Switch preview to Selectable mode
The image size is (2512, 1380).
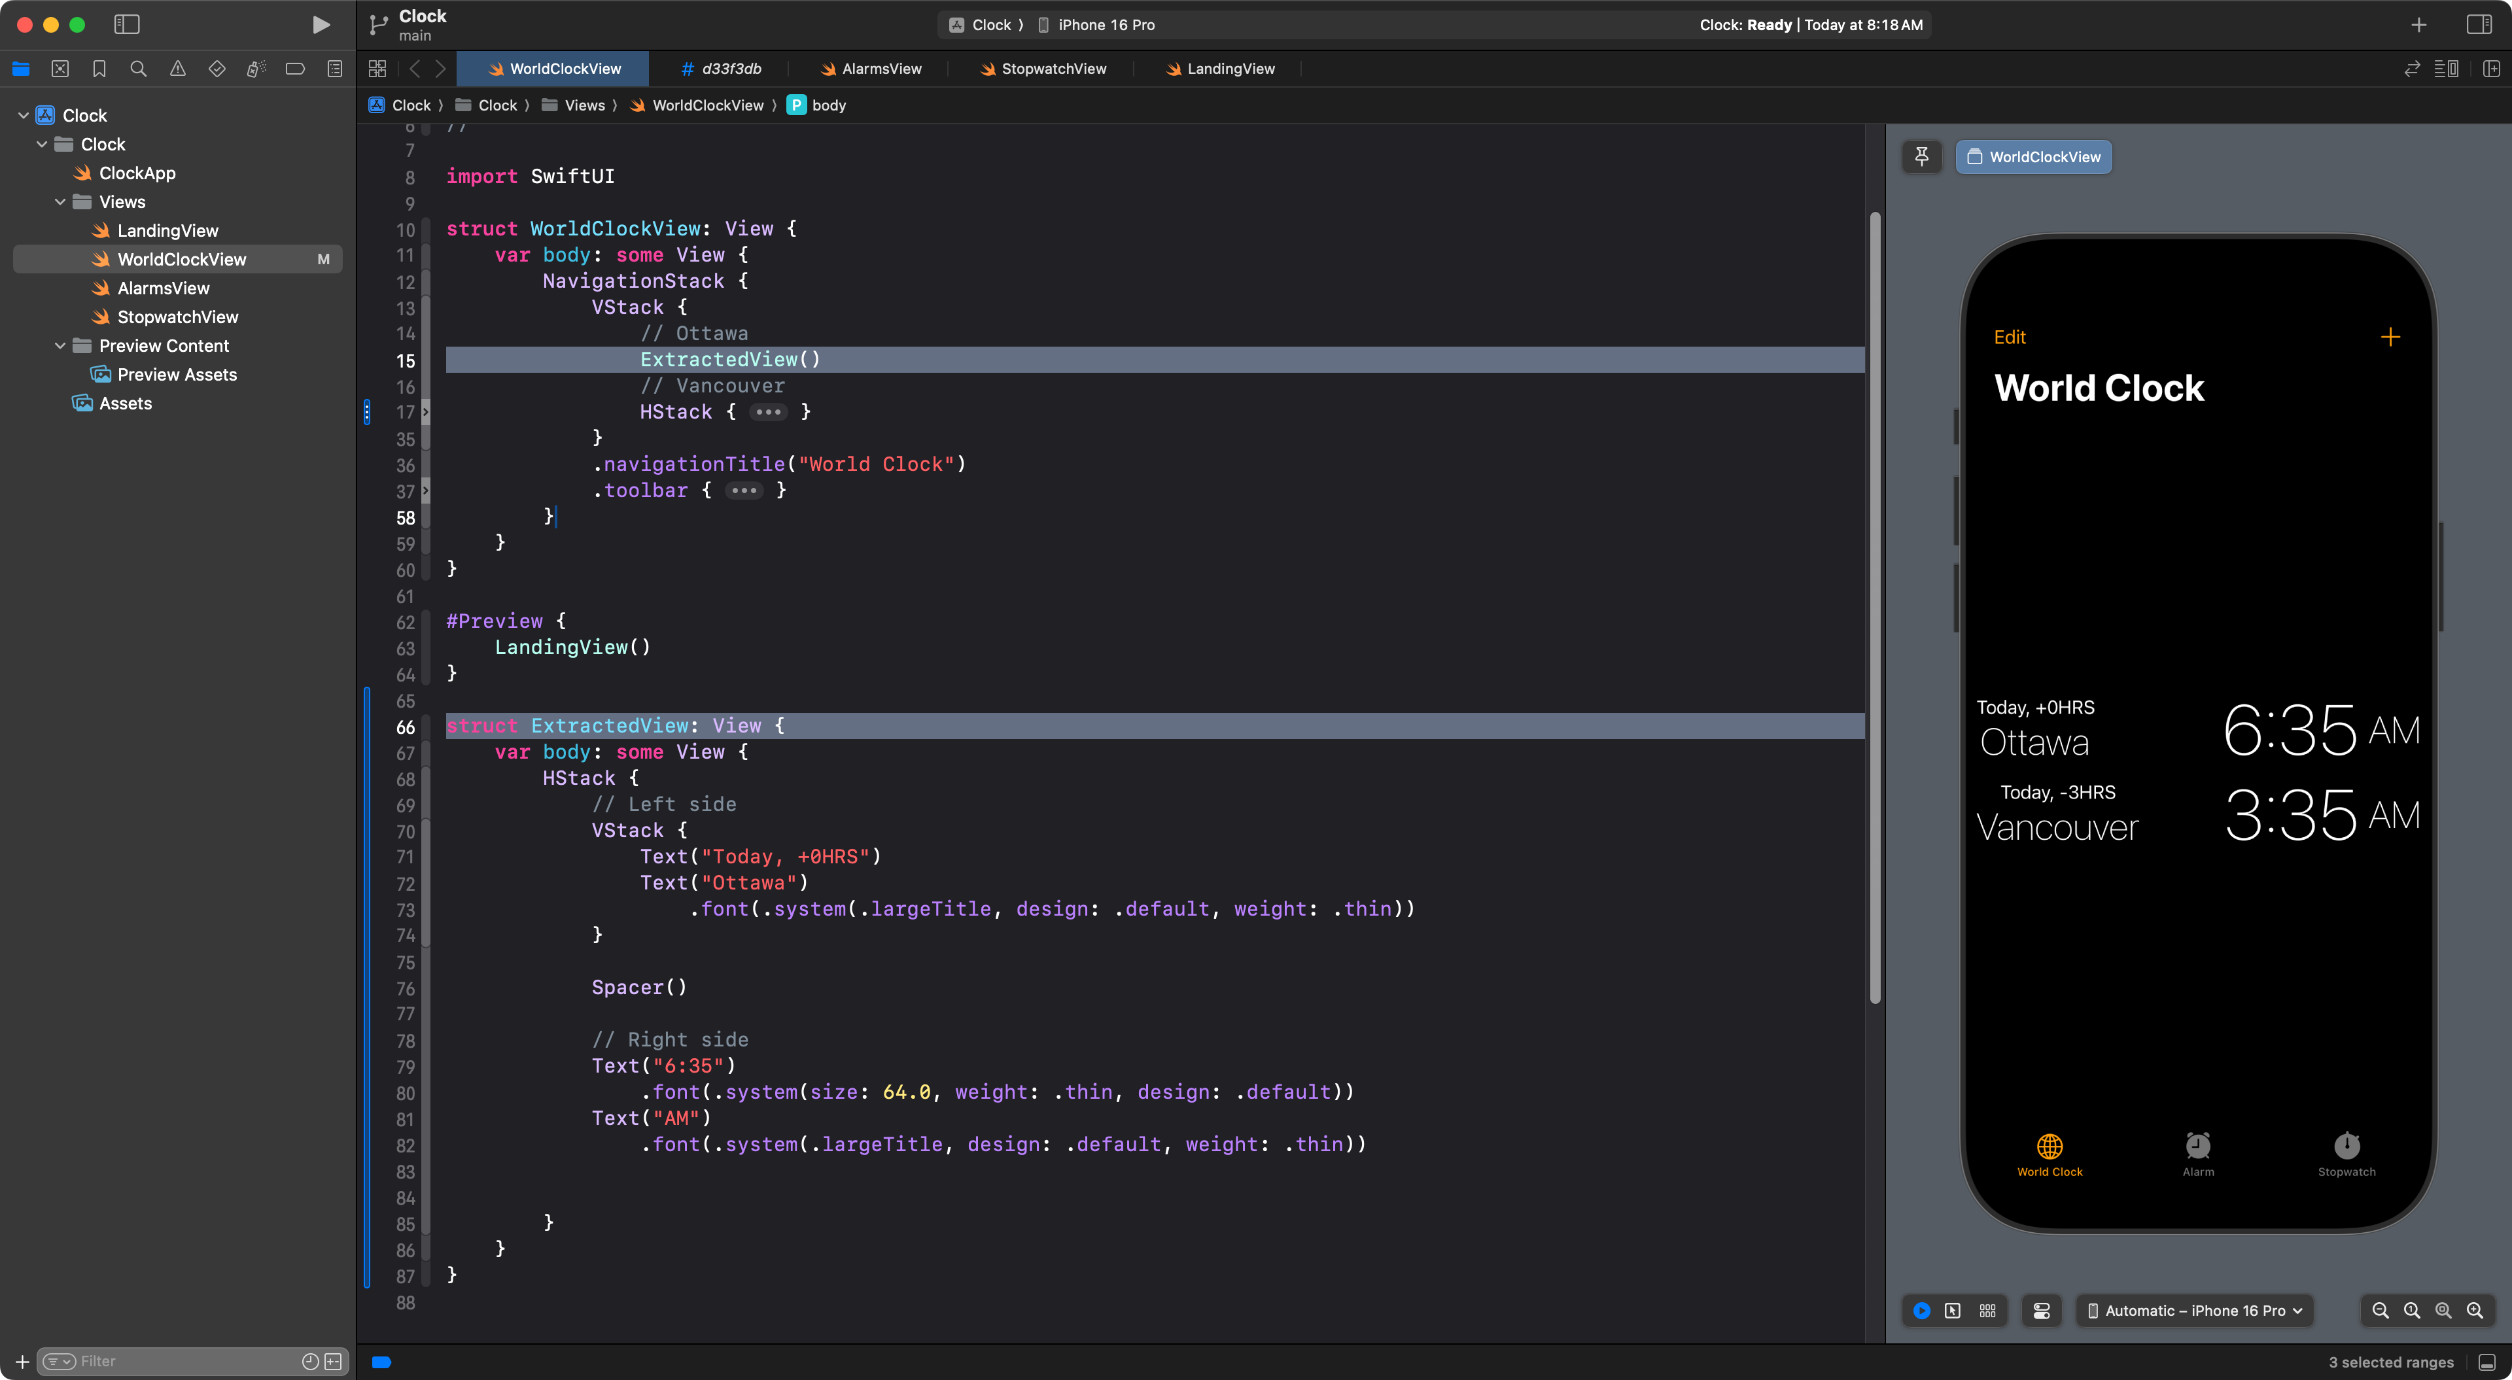tap(1952, 1310)
